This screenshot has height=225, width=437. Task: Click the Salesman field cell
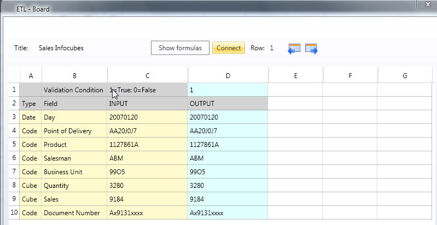(x=74, y=158)
